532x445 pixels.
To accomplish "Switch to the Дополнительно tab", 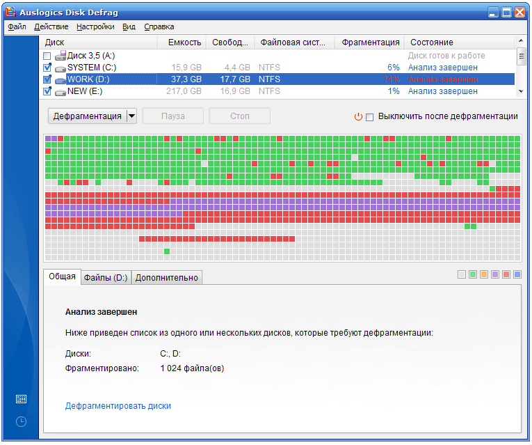I will point(167,278).
